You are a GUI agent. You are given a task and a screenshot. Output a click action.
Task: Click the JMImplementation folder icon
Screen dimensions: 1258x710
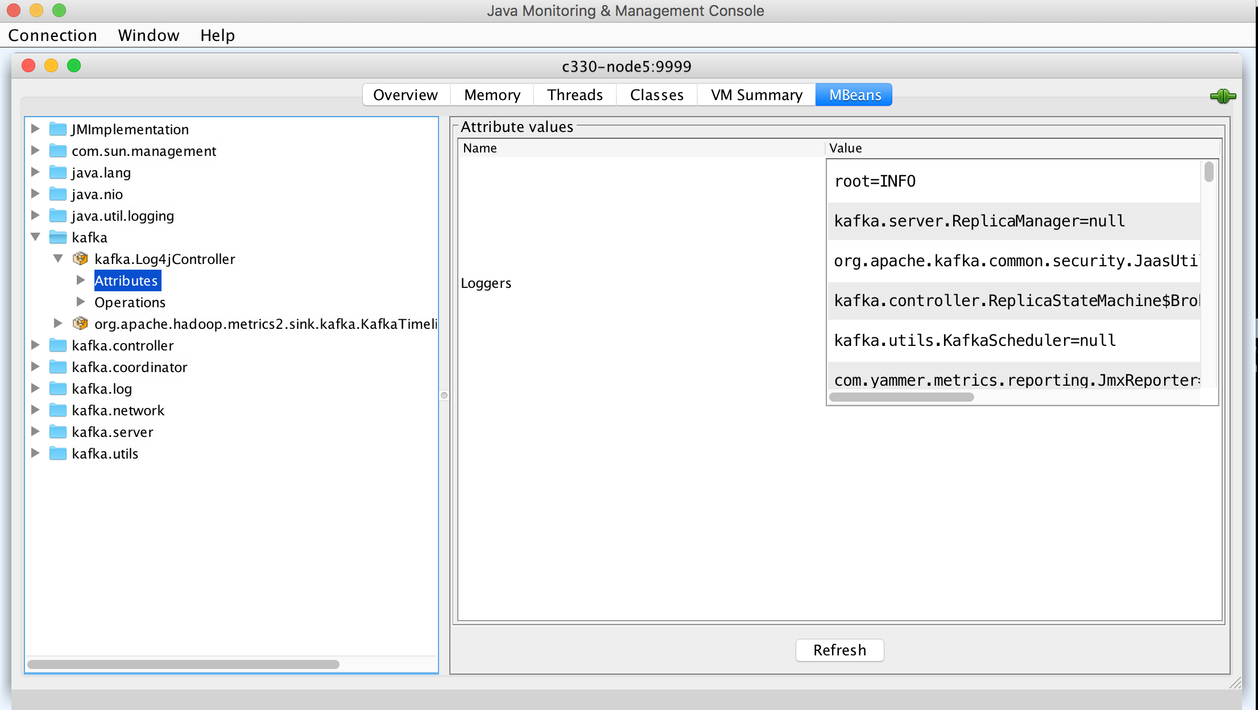58,129
